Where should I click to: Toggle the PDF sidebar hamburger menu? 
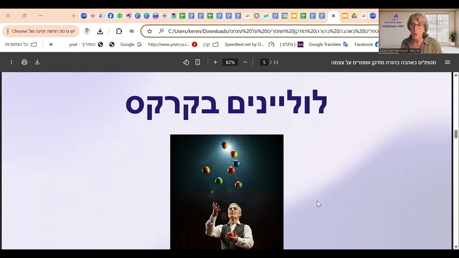click(448, 62)
